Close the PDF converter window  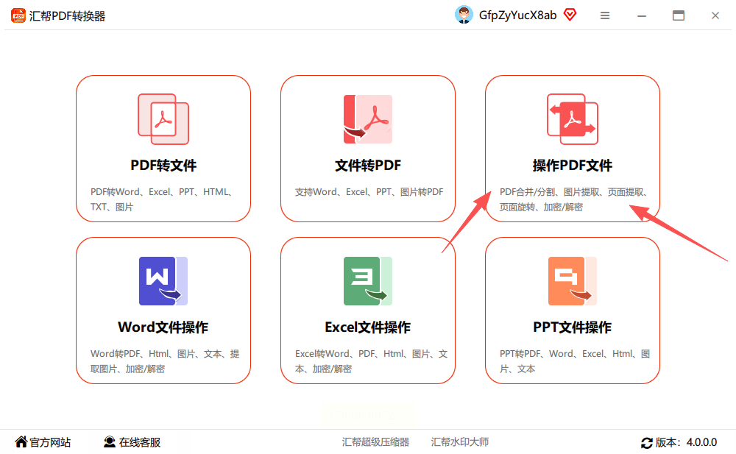715,15
